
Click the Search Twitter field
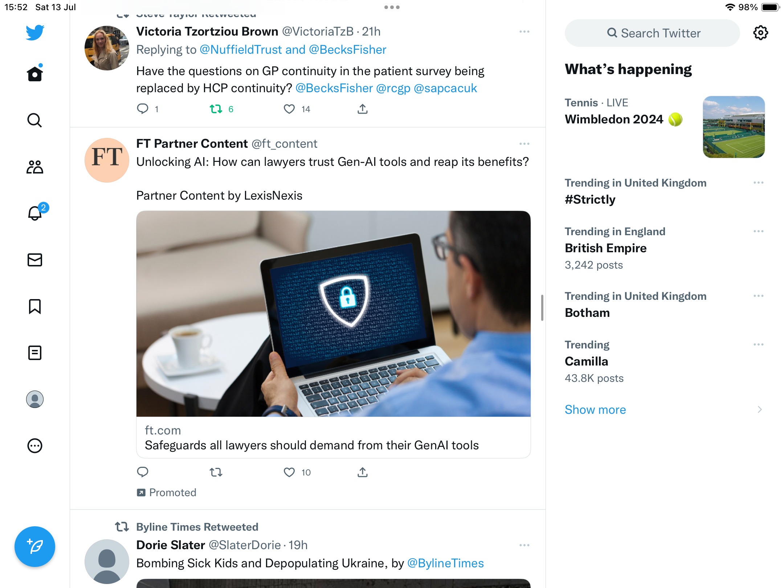click(652, 33)
